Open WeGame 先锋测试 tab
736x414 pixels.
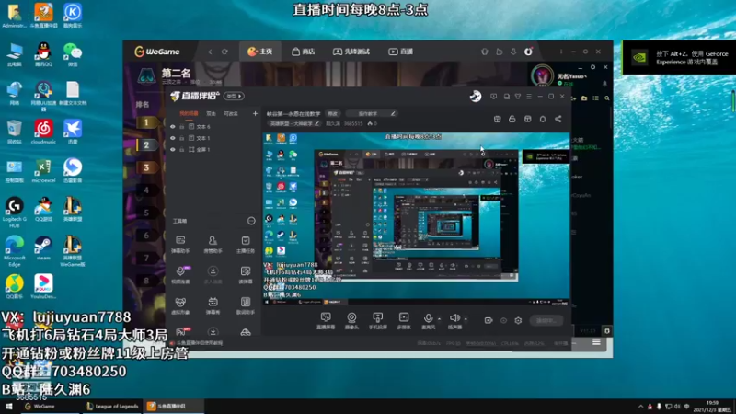[x=351, y=52]
